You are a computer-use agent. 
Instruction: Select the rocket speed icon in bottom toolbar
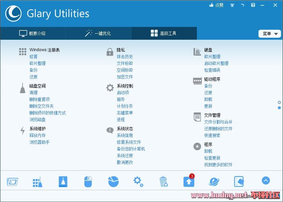tap(213, 181)
